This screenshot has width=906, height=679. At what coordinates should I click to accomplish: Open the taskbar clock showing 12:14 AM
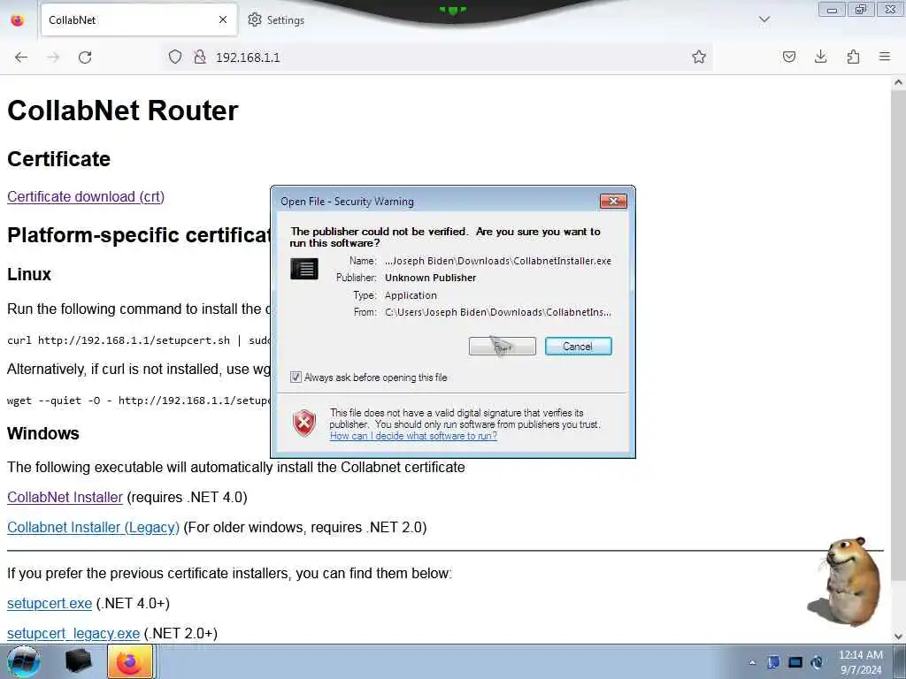861,662
